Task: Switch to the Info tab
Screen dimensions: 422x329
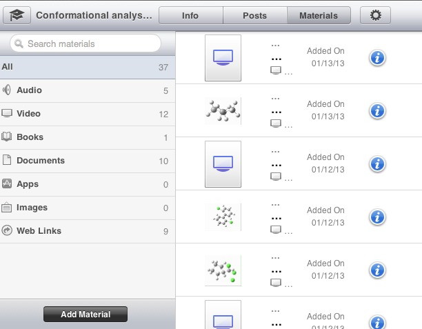Action: [x=190, y=15]
